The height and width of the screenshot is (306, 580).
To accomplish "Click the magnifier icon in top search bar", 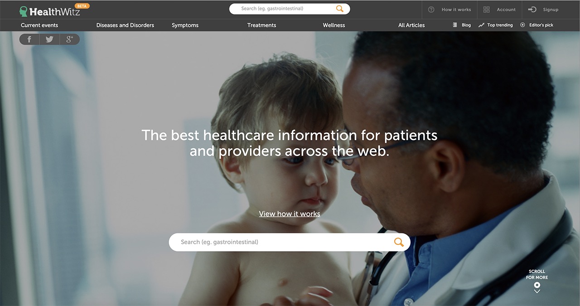I will [340, 9].
